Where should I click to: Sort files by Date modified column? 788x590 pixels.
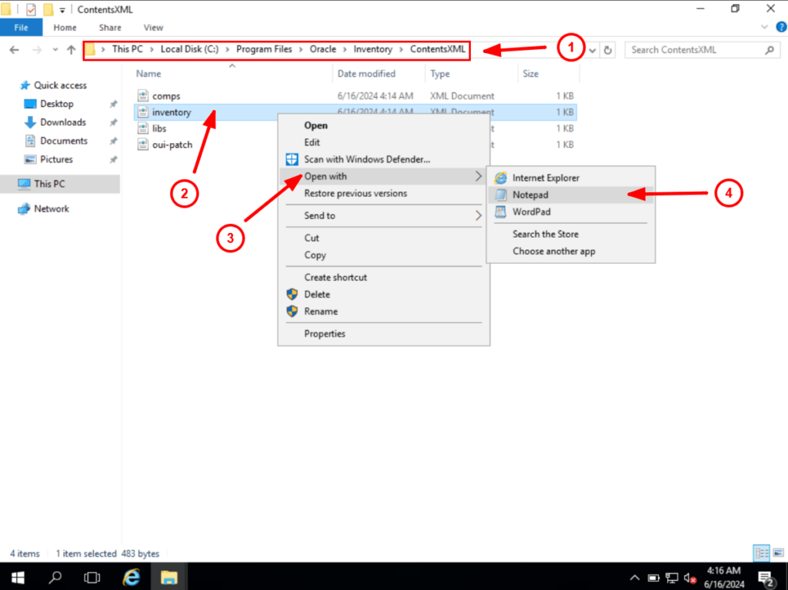point(366,74)
